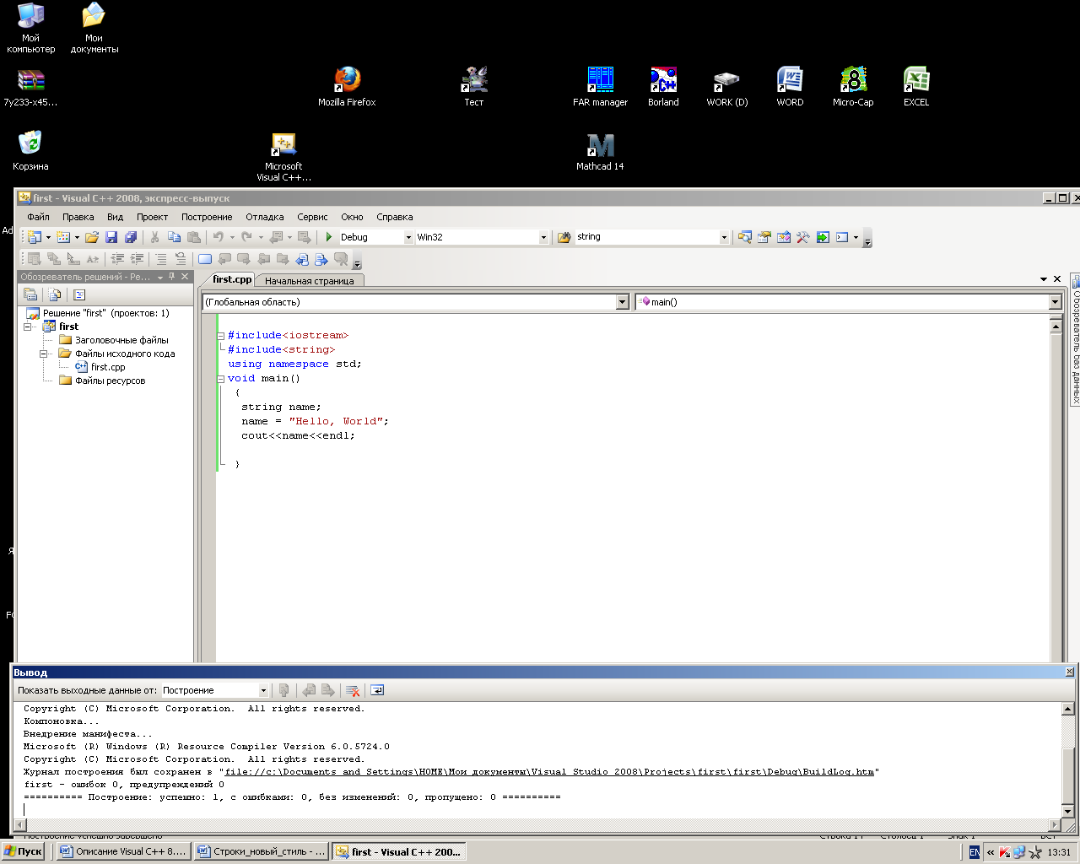The width and height of the screenshot is (1080, 864).
Task: Collapse Файлы исходного кода folder node
Action: point(43,354)
